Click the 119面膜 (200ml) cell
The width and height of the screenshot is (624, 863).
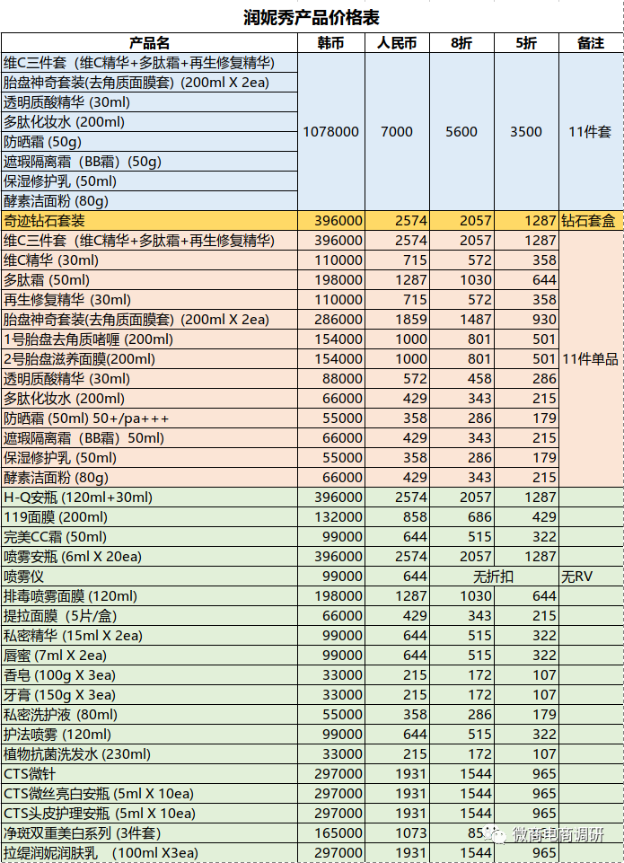149,517
